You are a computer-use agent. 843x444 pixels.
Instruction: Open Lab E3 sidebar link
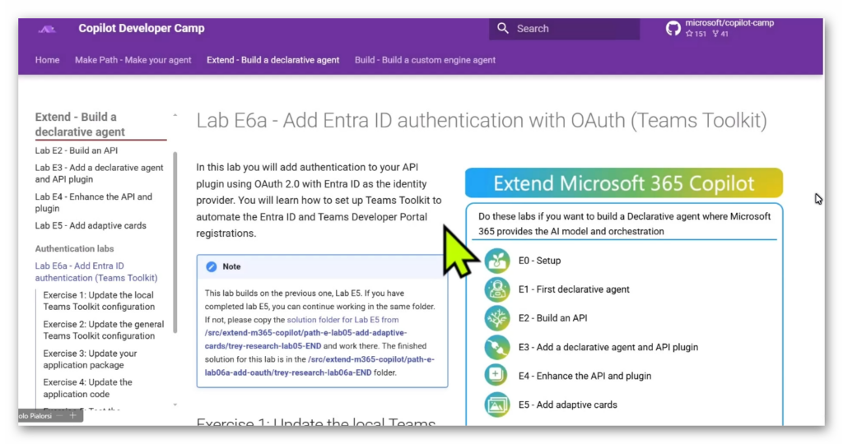(99, 173)
